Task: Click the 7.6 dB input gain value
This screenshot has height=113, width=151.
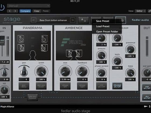Action: 5,62
